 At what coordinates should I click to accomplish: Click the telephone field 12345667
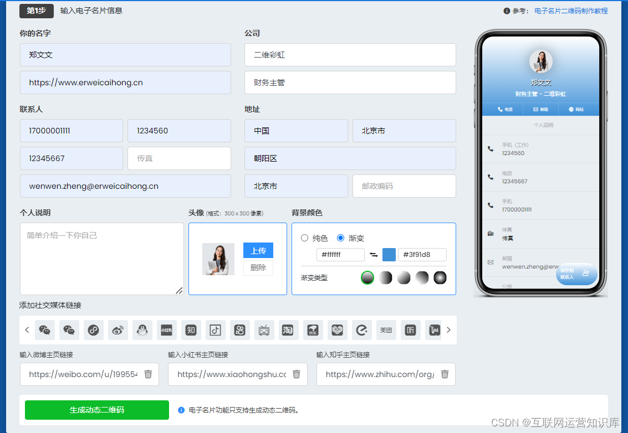tap(72, 158)
